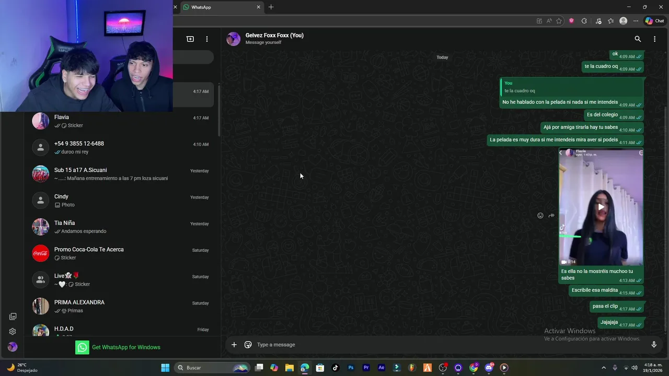
Task: Open the music media control icon
Action: 597,21
